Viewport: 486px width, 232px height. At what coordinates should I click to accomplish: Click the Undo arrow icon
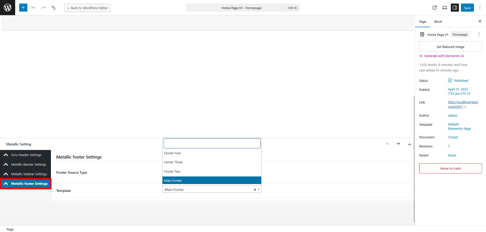click(x=33, y=8)
